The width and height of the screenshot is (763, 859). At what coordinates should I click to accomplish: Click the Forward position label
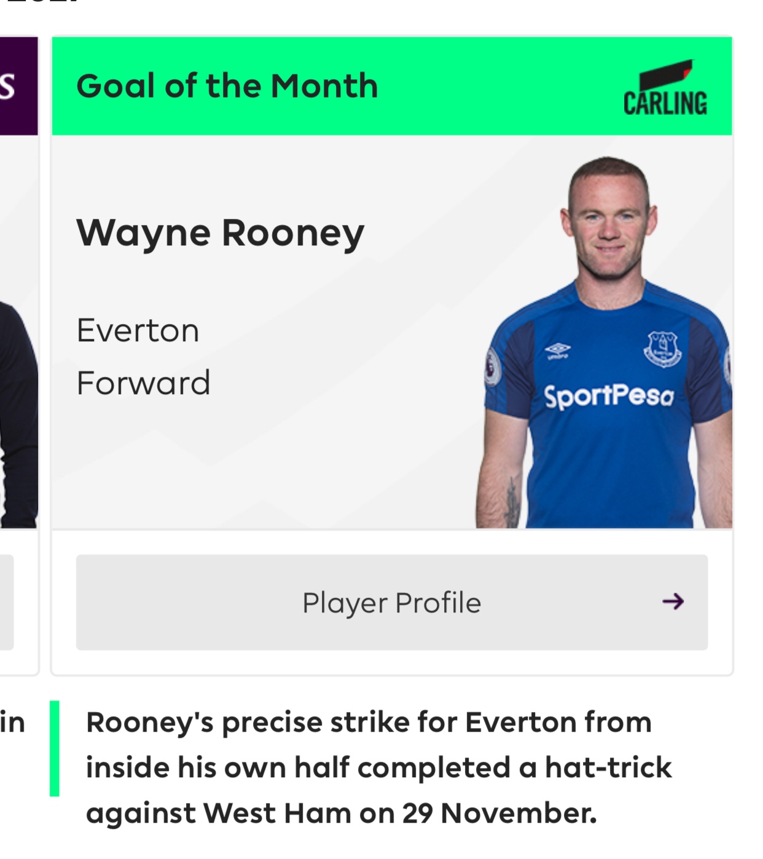(143, 383)
